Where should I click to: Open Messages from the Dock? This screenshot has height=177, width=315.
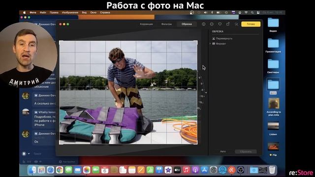coord(68,170)
